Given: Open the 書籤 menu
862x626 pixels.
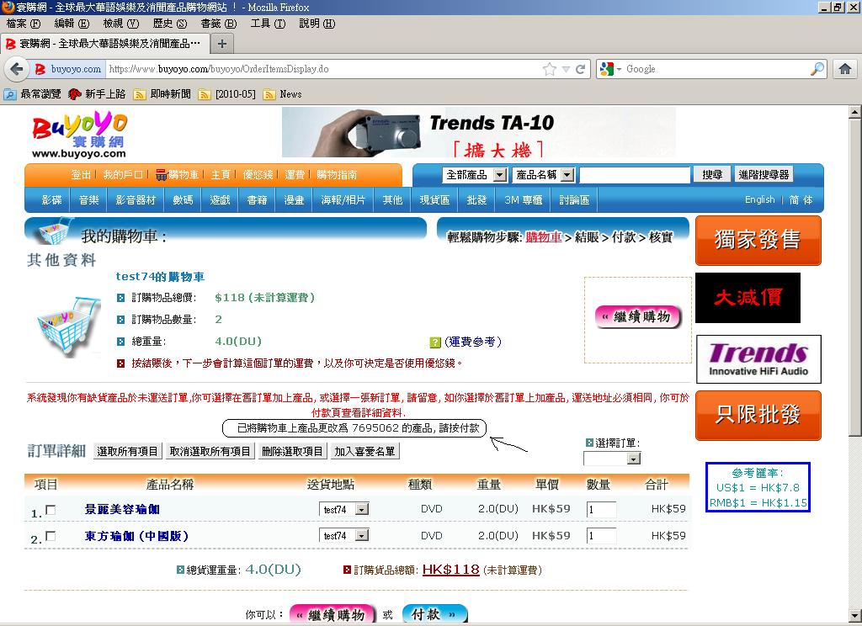Looking at the screenshot, I should (x=219, y=24).
